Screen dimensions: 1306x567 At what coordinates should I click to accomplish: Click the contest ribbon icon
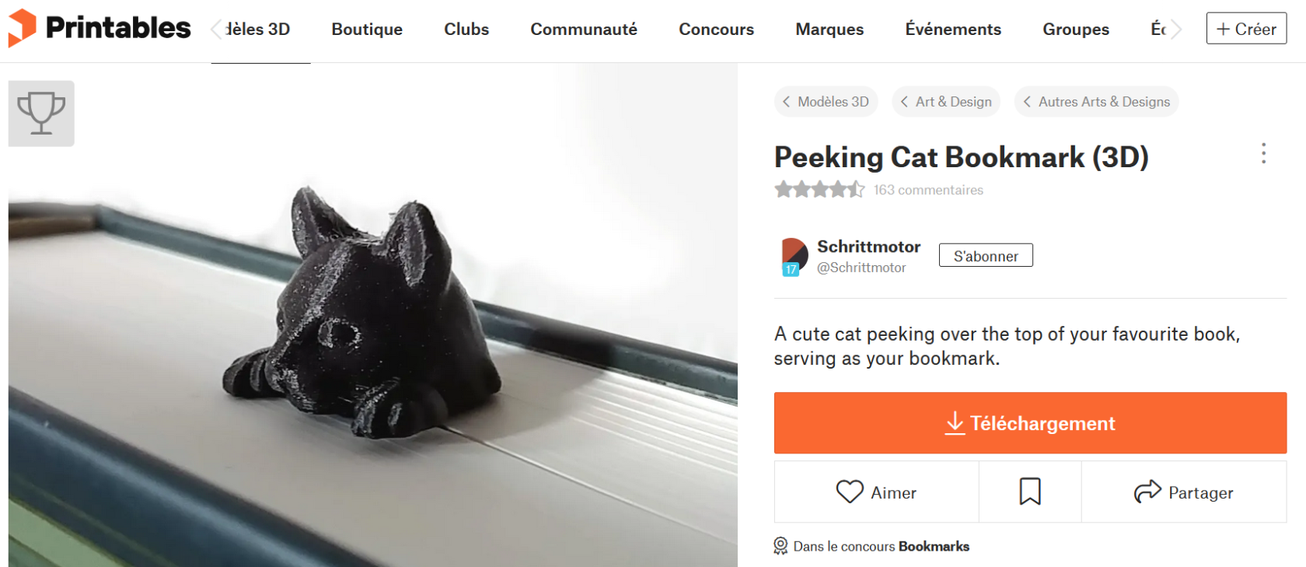[780, 546]
